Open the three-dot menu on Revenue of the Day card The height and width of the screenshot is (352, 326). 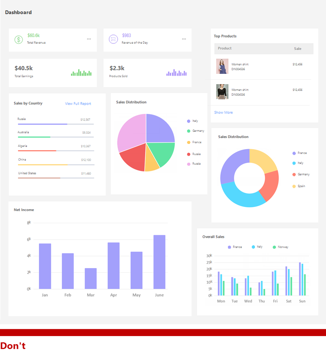pyautogui.click(x=184, y=39)
